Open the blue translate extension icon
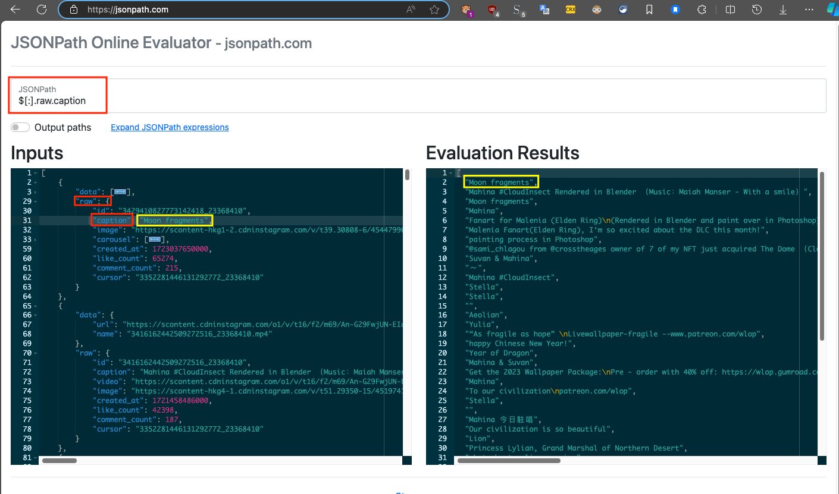Viewport: 839px width, 494px height. (x=544, y=10)
